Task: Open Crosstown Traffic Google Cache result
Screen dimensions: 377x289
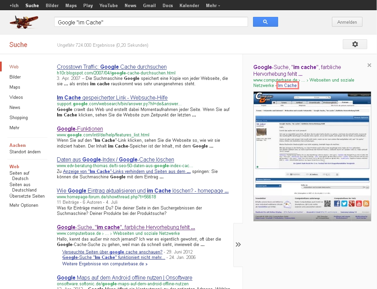Action: point(112,67)
